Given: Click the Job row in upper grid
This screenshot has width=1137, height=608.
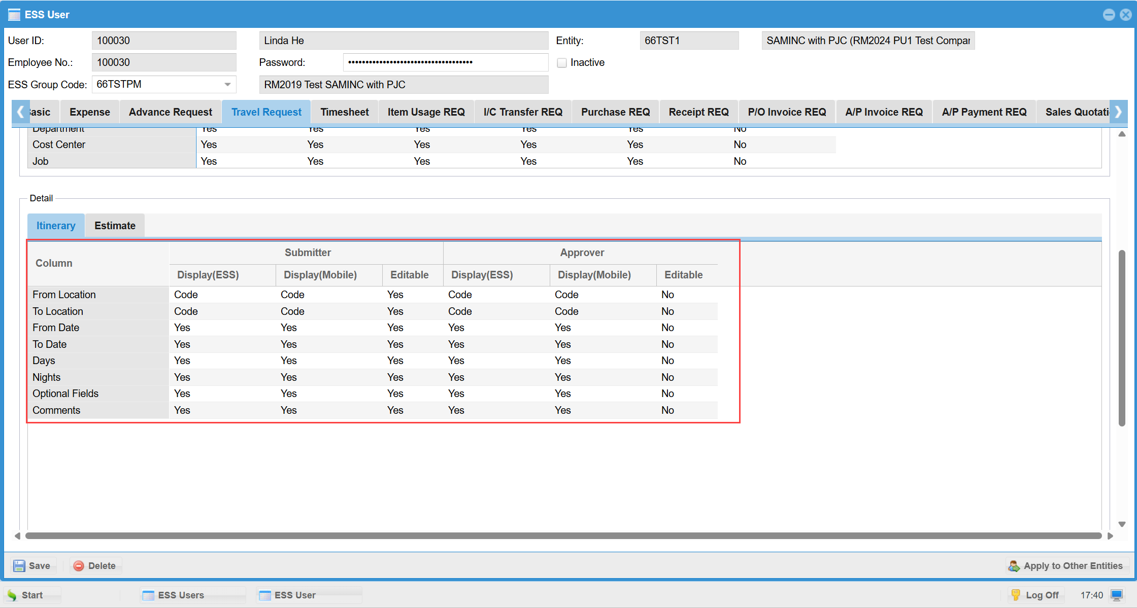Looking at the screenshot, I should [431, 161].
